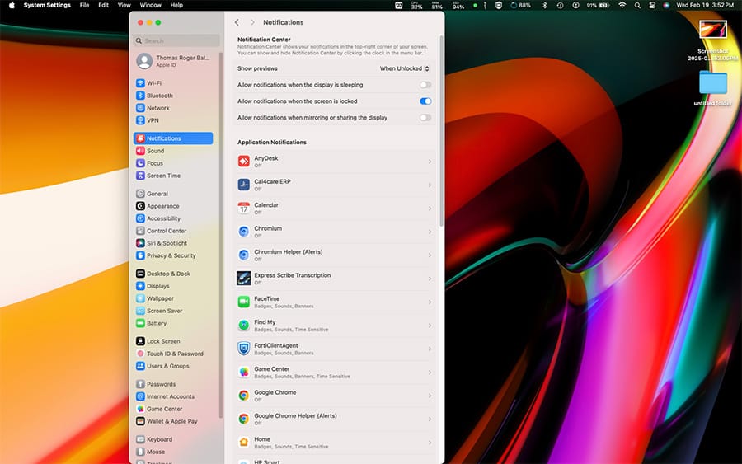Open the Show previews dropdown

point(404,68)
